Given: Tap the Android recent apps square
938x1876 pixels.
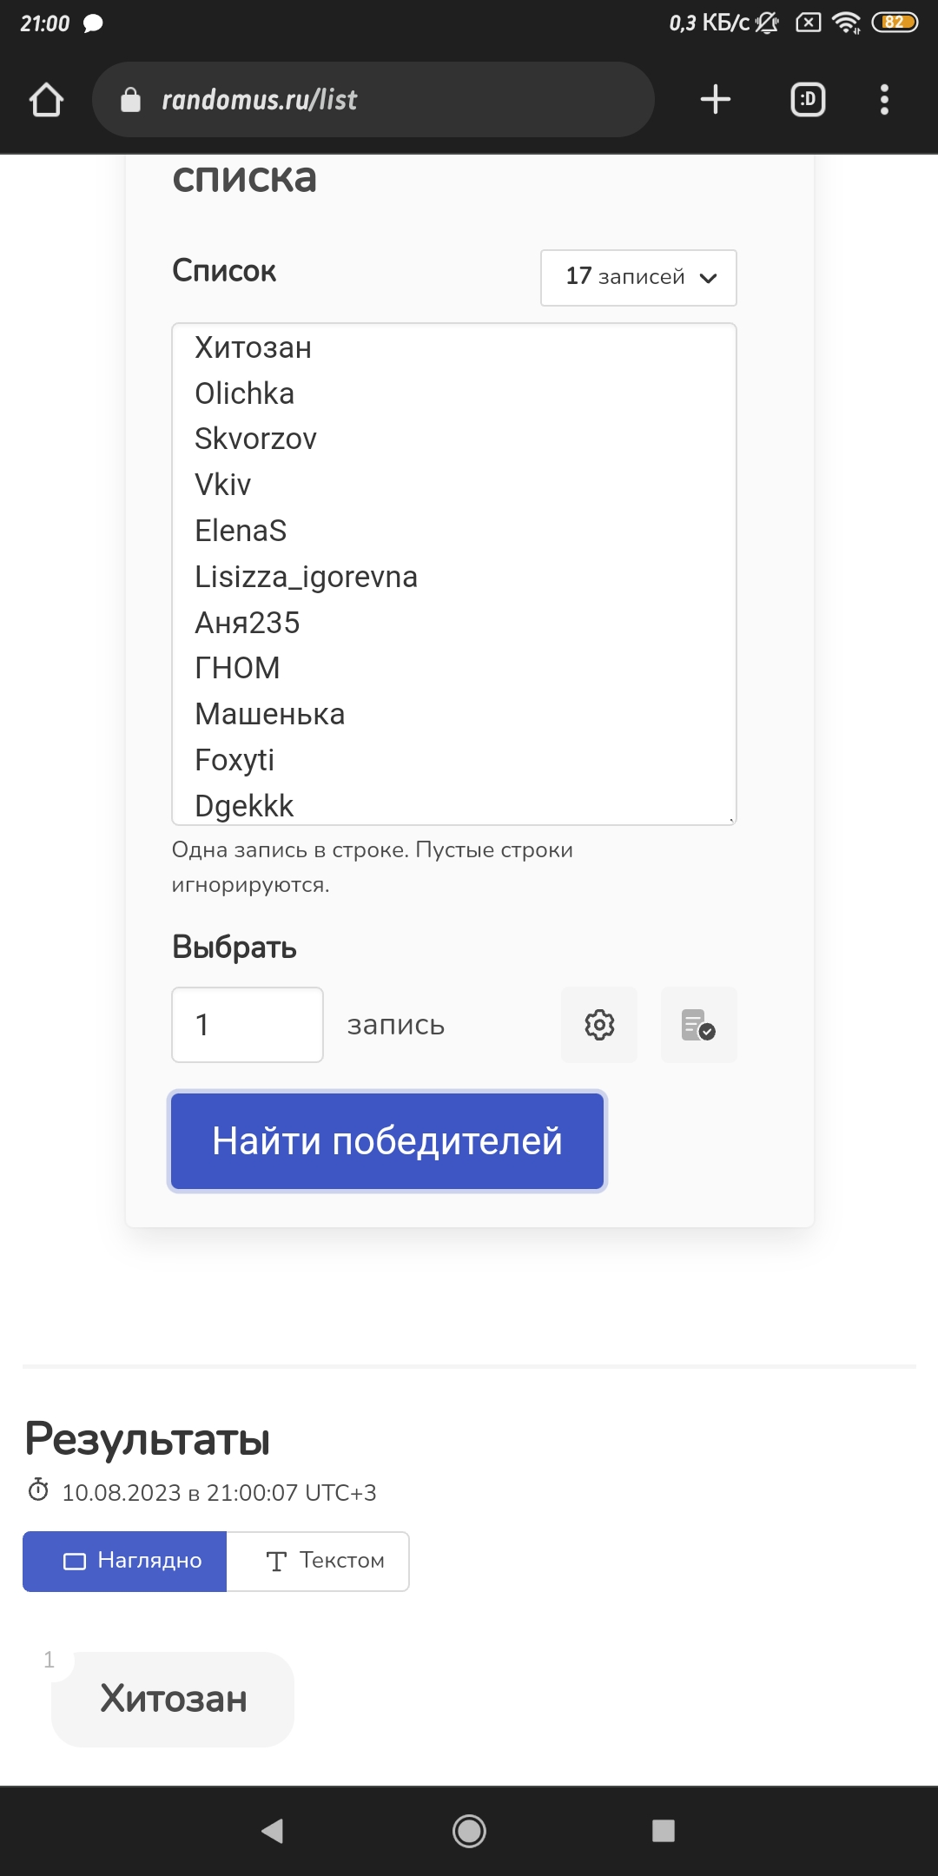Looking at the screenshot, I should [664, 1831].
